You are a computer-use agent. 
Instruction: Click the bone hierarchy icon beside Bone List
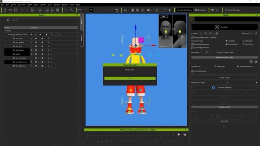coord(256,33)
